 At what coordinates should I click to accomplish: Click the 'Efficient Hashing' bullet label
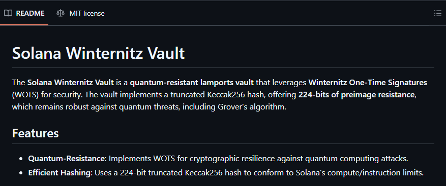click(60, 173)
